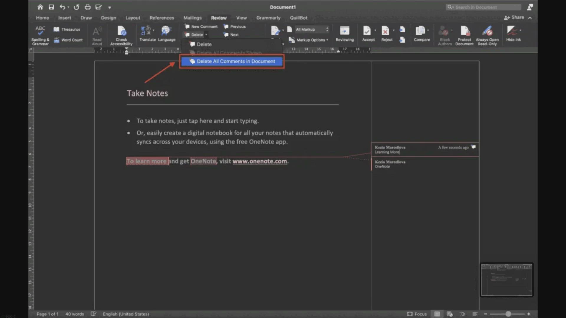Viewport: 566px width, 318px height.
Task: Click the Share button
Action: tap(514, 18)
